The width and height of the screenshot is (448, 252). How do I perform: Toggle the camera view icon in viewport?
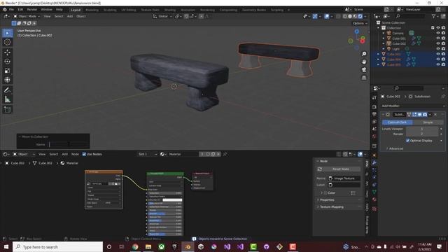364,70
